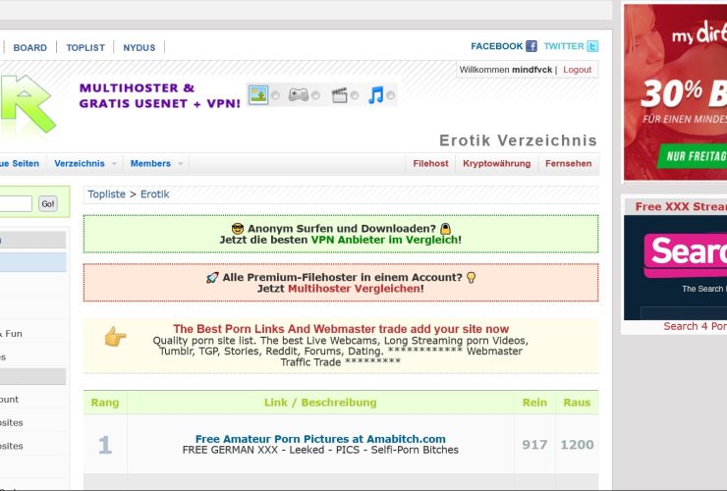
Task: Open rank 1 Amabitch.com link
Action: click(320, 439)
